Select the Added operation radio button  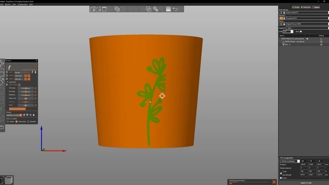click(x=8, y=122)
